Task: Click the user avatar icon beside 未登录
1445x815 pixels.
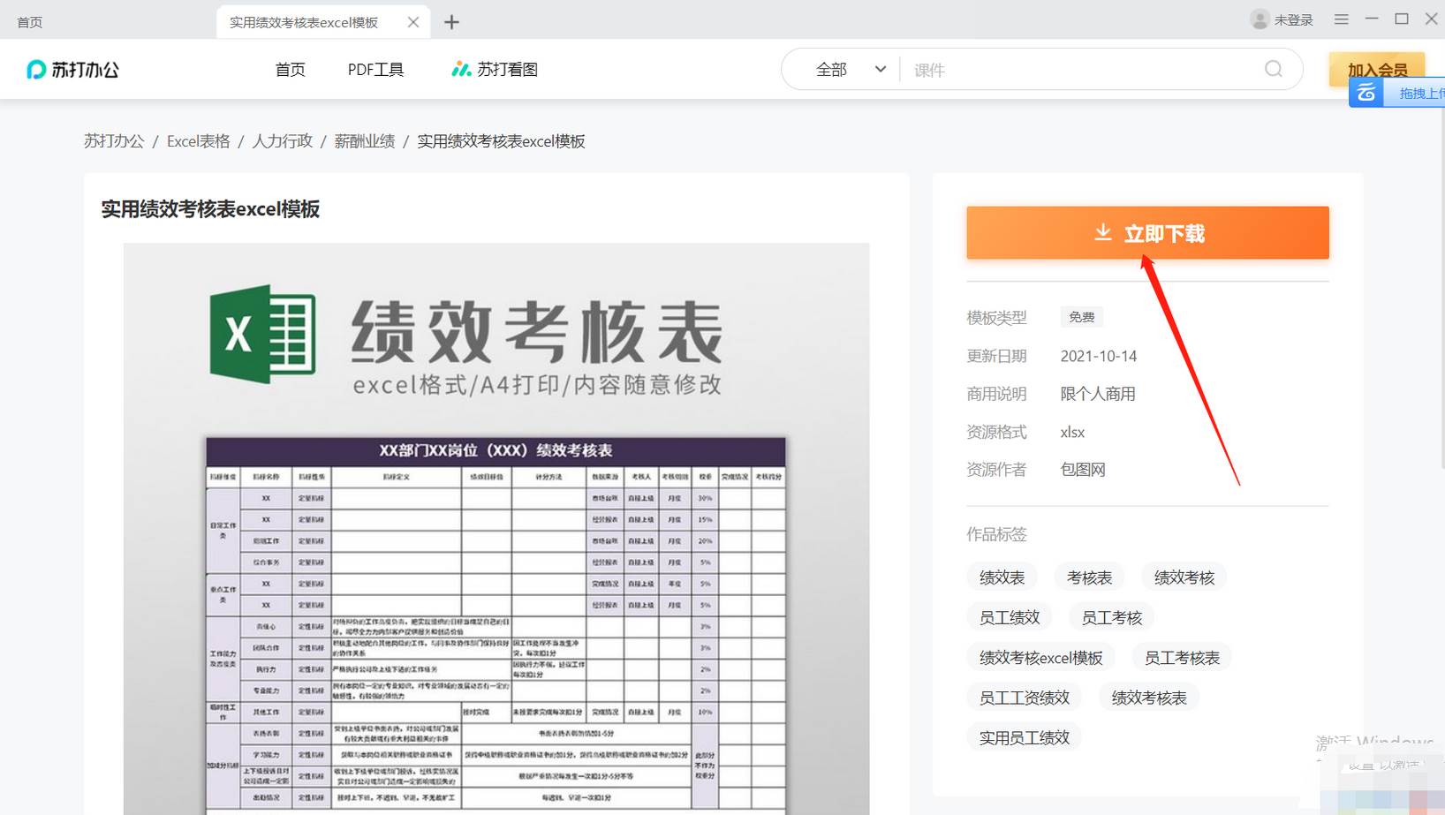Action: pyautogui.click(x=1260, y=19)
